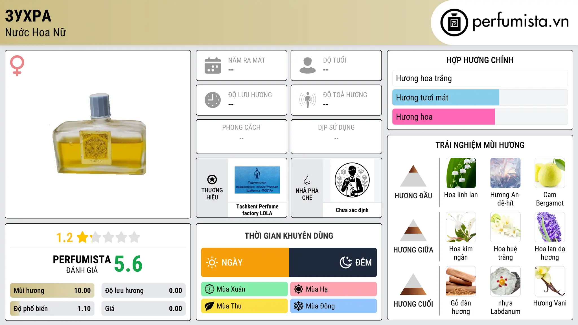The width and height of the screenshot is (578, 325).
Task: Click the sillage icon for Độ toả hương
Action: [x=307, y=100]
